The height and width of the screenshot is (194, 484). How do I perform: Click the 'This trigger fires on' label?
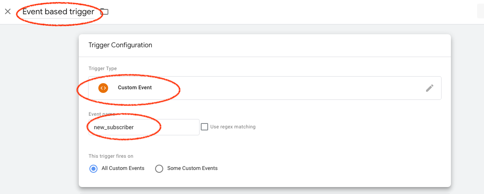tap(111, 156)
